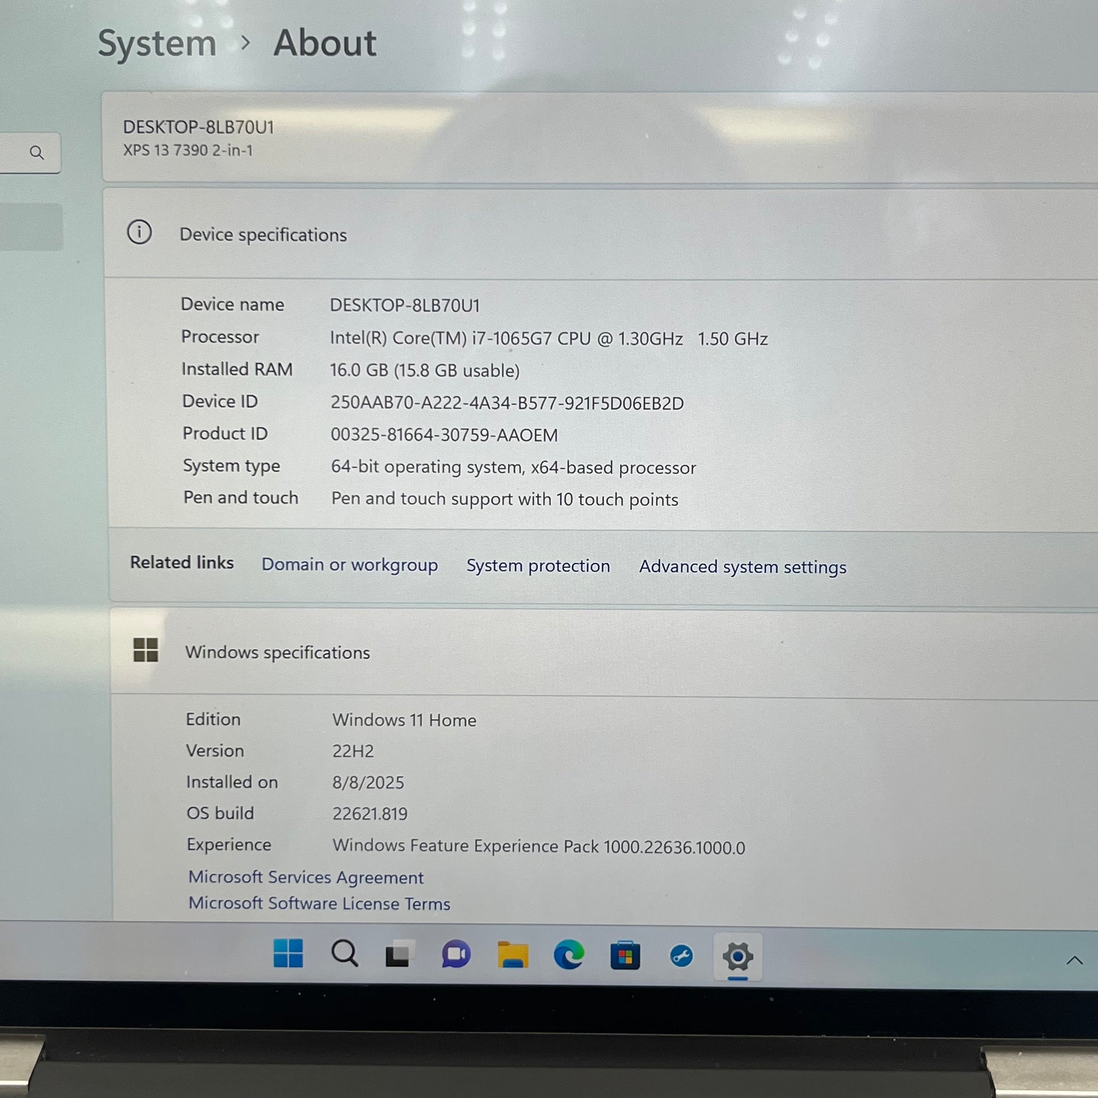The image size is (1098, 1098).
Task: Launch the Teams Chat taskbar icon
Action: pyautogui.click(x=456, y=954)
